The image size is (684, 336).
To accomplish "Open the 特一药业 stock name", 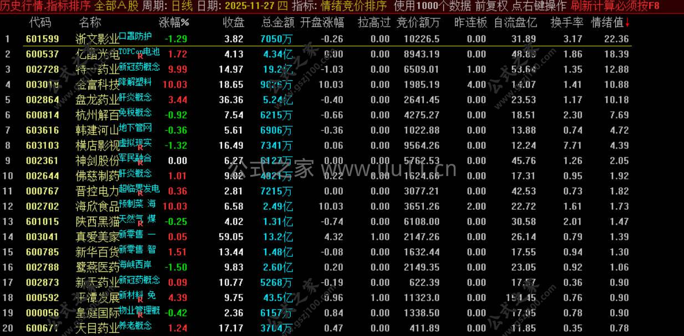I will (97, 70).
